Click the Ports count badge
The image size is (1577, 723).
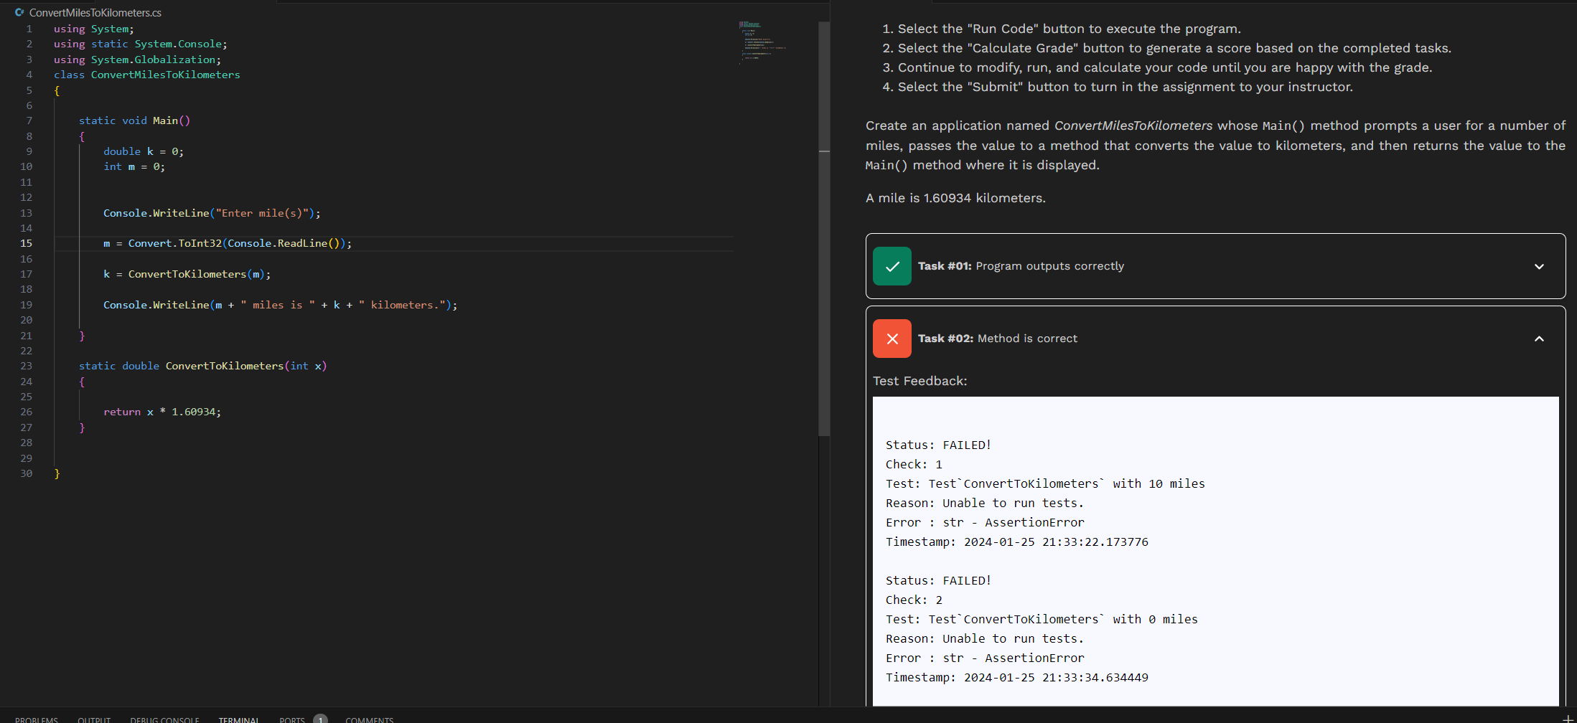tap(321, 719)
